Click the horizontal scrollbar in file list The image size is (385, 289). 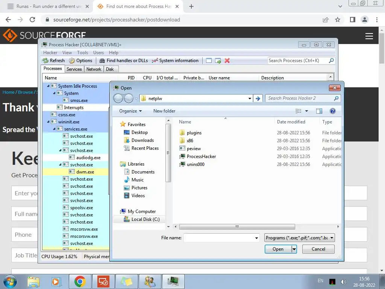[237, 227]
